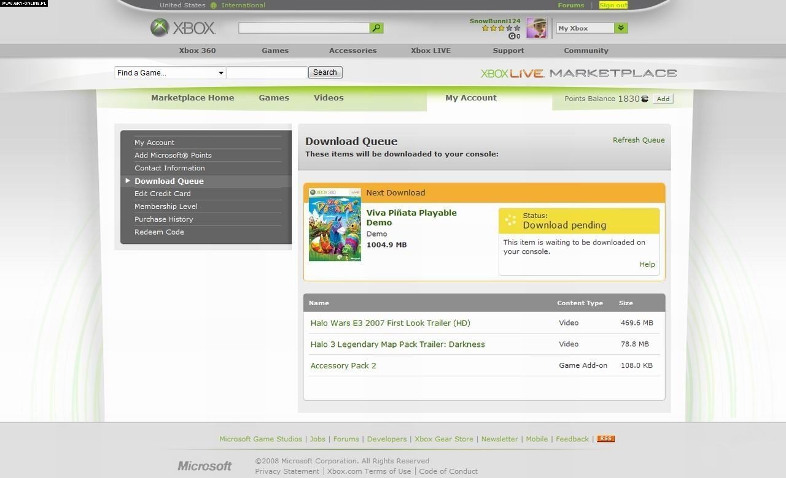Focus the game search text field
The width and height of the screenshot is (786, 478).
coord(267,73)
